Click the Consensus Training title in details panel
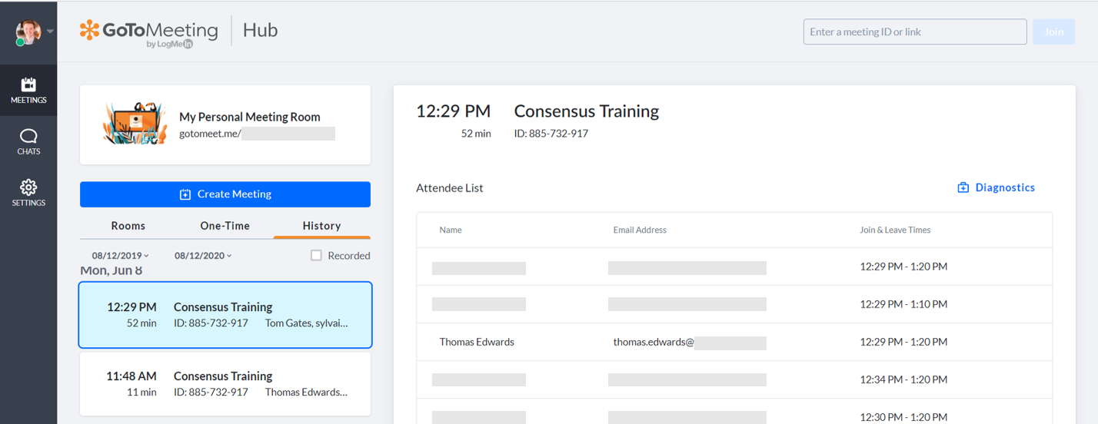 [587, 111]
